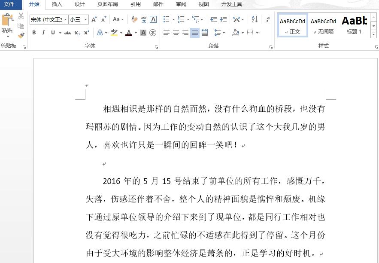Open the Text Effects icon

[x=100, y=32]
